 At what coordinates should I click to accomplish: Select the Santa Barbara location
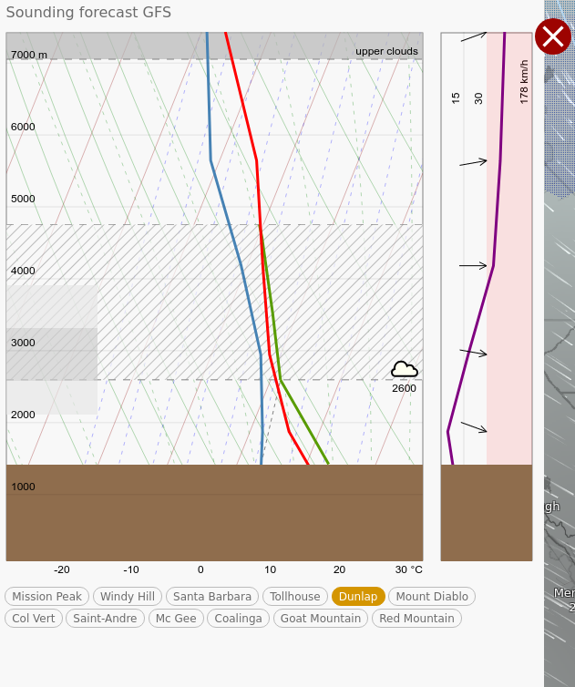tap(212, 596)
